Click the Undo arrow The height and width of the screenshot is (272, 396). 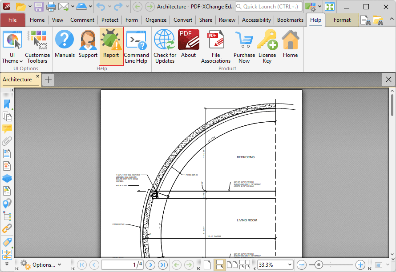(x=101, y=7)
